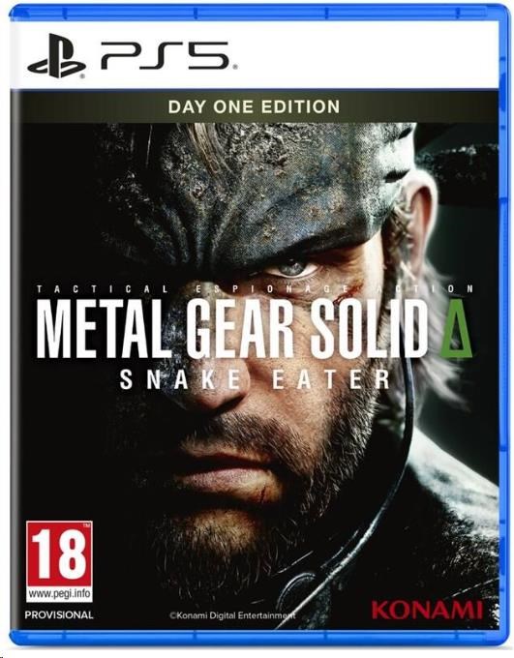Select the SNAKE EATER subtitle text
The width and height of the screenshot is (514, 658).
(256, 379)
